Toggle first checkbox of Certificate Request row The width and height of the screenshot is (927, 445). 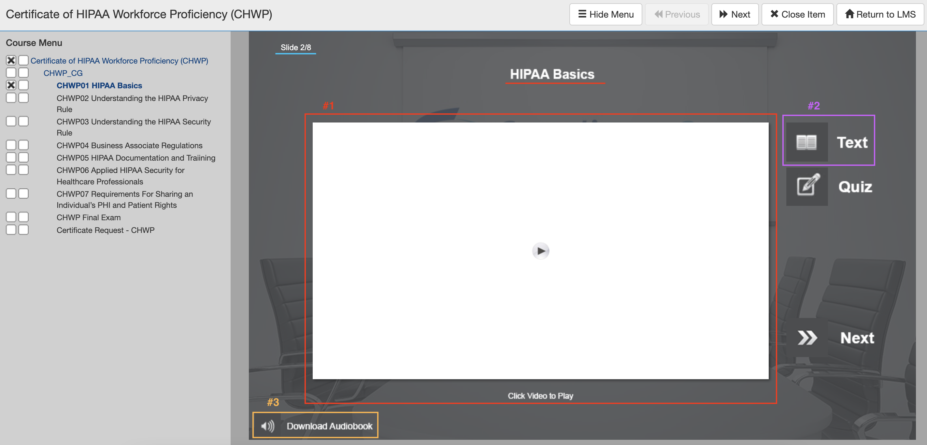pyautogui.click(x=11, y=229)
